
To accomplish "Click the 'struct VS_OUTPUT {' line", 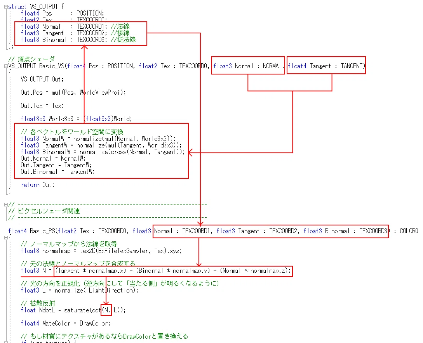I will [36, 7].
